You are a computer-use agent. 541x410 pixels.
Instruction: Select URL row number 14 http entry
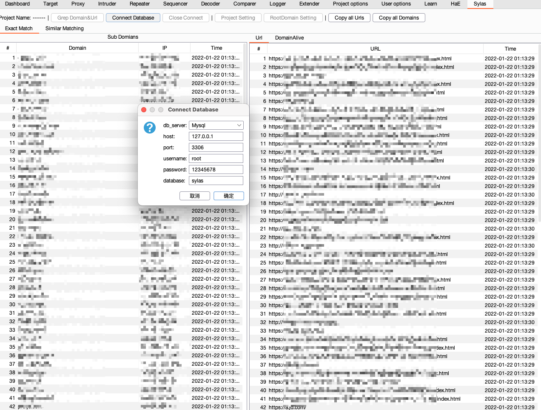pyautogui.click(x=393, y=169)
